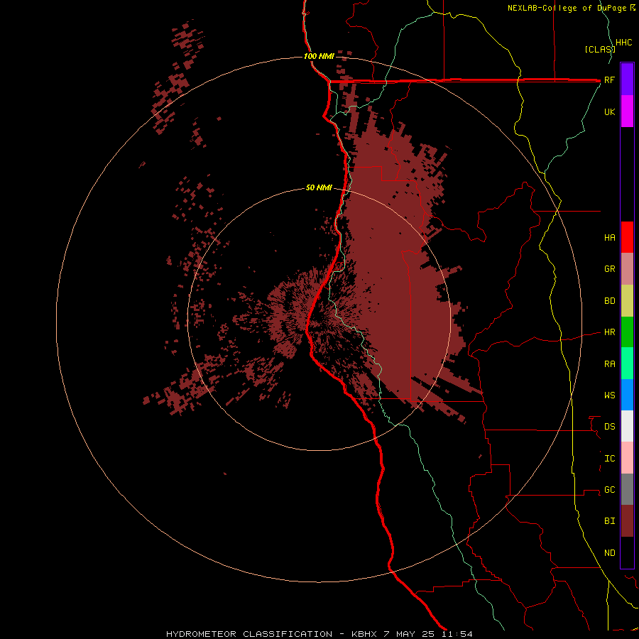Click the red HA legend swatch

pos(627,237)
